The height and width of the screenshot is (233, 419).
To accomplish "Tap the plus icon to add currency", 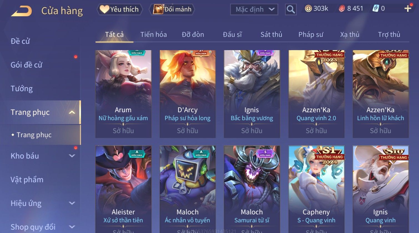I will [408, 9].
